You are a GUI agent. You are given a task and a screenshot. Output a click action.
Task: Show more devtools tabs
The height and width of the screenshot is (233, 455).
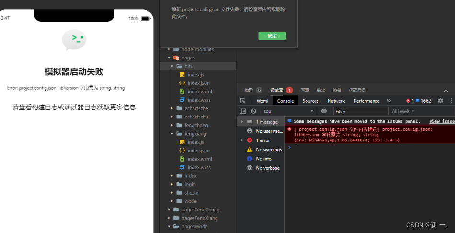pos(389,101)
